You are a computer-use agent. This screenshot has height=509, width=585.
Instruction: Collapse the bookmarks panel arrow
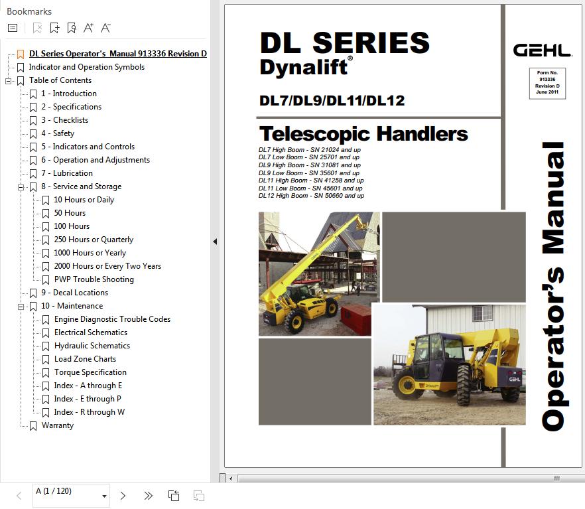215,242
